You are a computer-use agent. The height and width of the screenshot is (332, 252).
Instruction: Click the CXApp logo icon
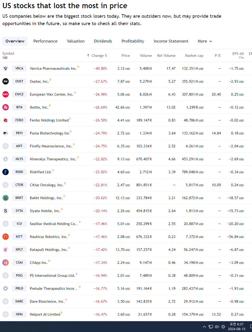click(6, 263)
